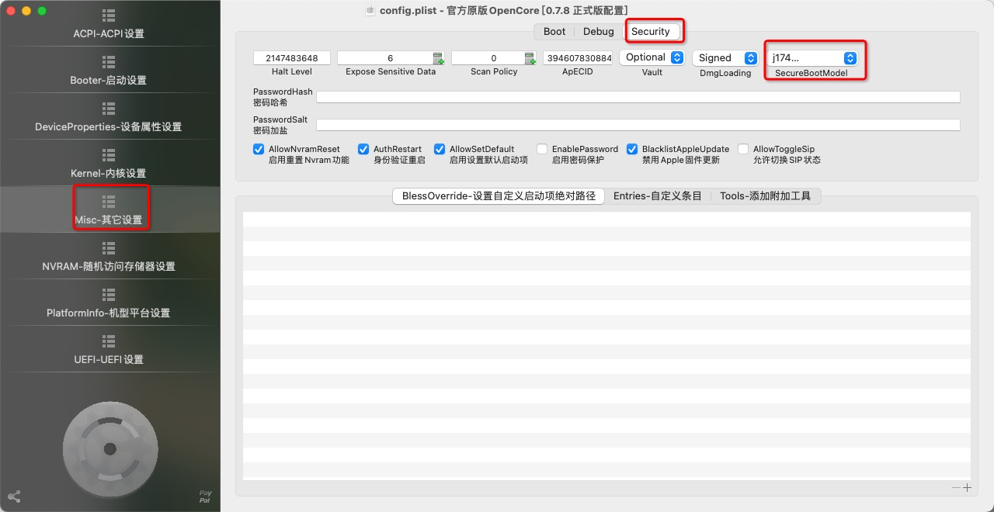
Task: Select the Security tab
Action: pyautogui.click(x=651, y=32)
